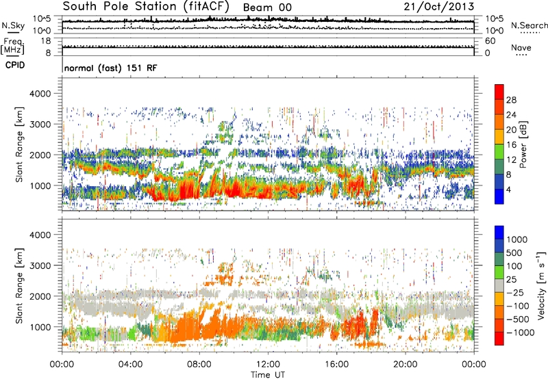Click the '4' label on the power colorbar
The height and width of the screenshot is (379, 548).
click(x=508, y=189)
